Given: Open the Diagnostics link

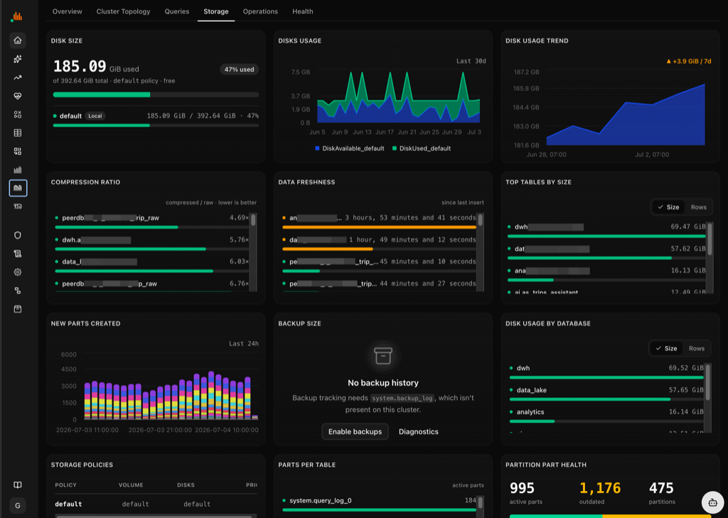Looking at the screenshot, I should [418, 432].
